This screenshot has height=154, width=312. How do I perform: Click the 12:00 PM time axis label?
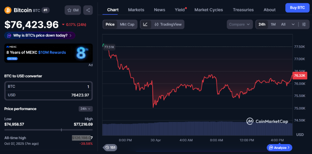coord(247,140)
